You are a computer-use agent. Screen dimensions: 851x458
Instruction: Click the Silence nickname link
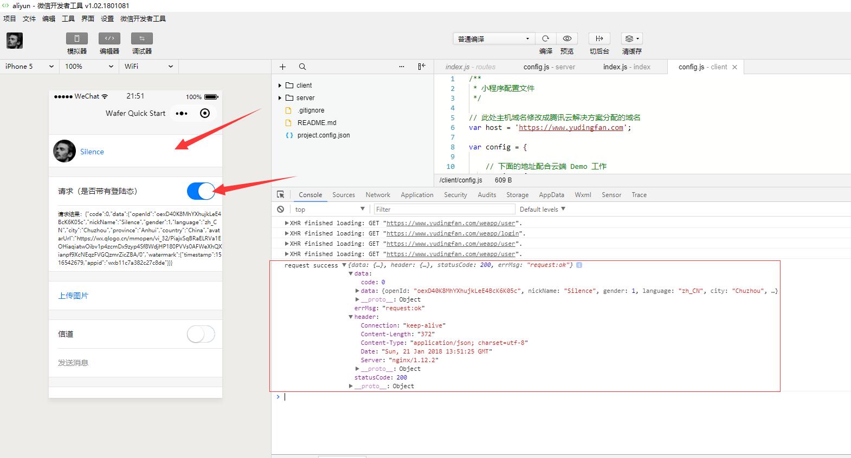pos(92,152)
